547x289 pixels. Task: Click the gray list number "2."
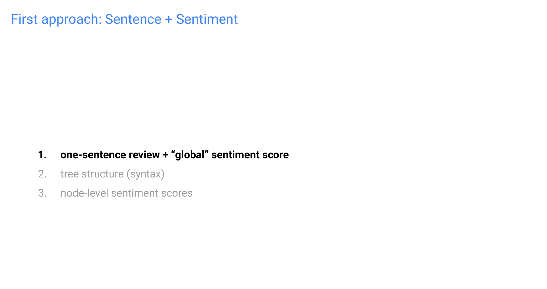point(42,174)
